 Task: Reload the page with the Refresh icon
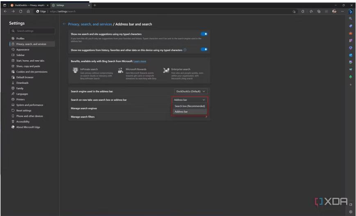coord(21,11)
